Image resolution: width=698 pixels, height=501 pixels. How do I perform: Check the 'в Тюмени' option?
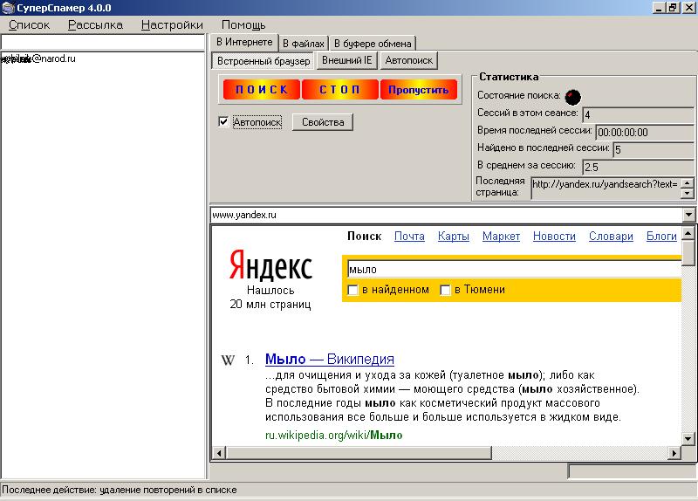coord(445,290)
